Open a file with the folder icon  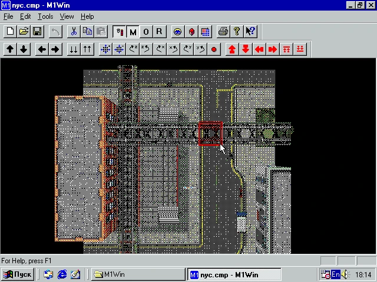click(24, 31)
